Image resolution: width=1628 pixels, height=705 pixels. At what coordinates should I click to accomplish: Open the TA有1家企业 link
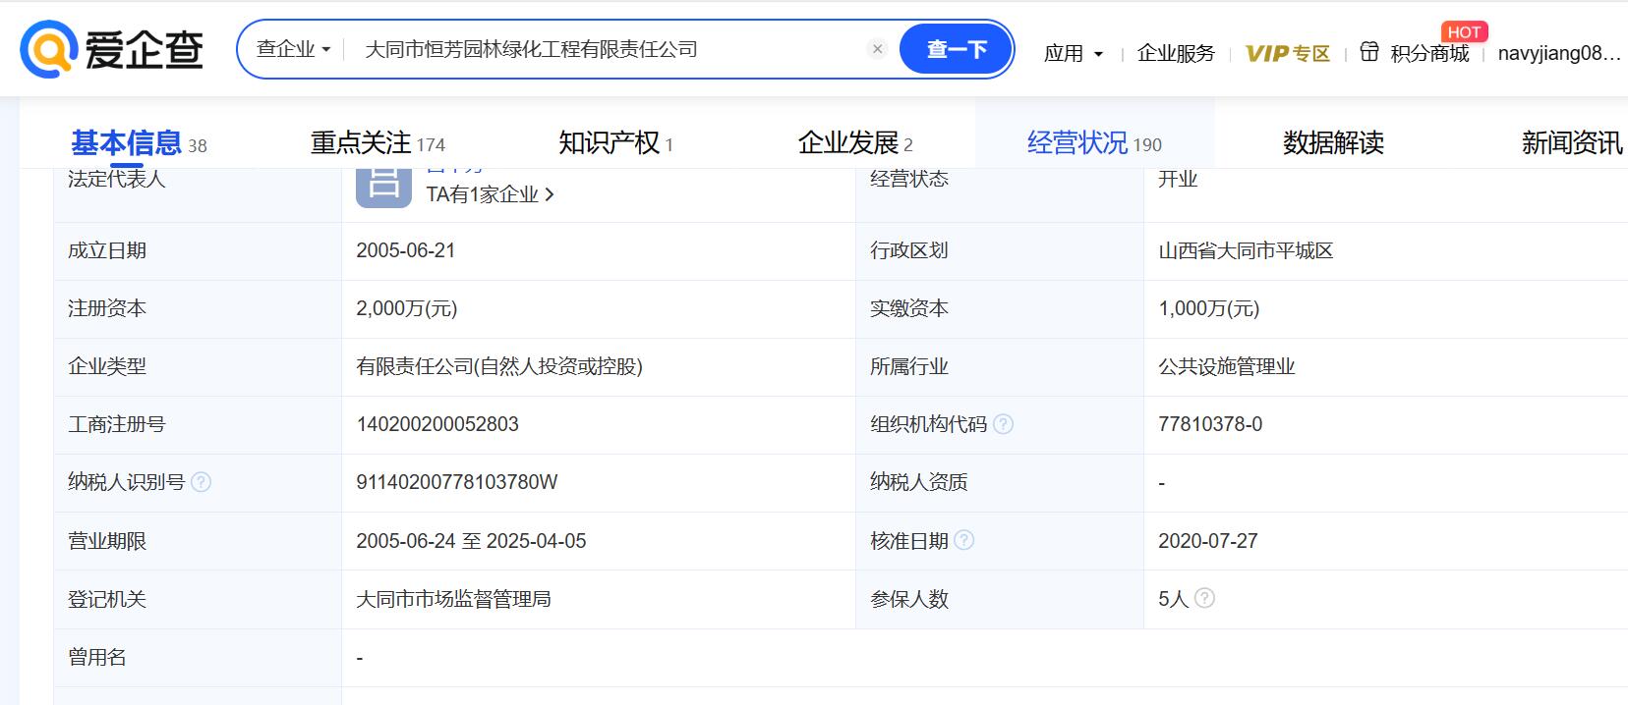click(490, 194)
